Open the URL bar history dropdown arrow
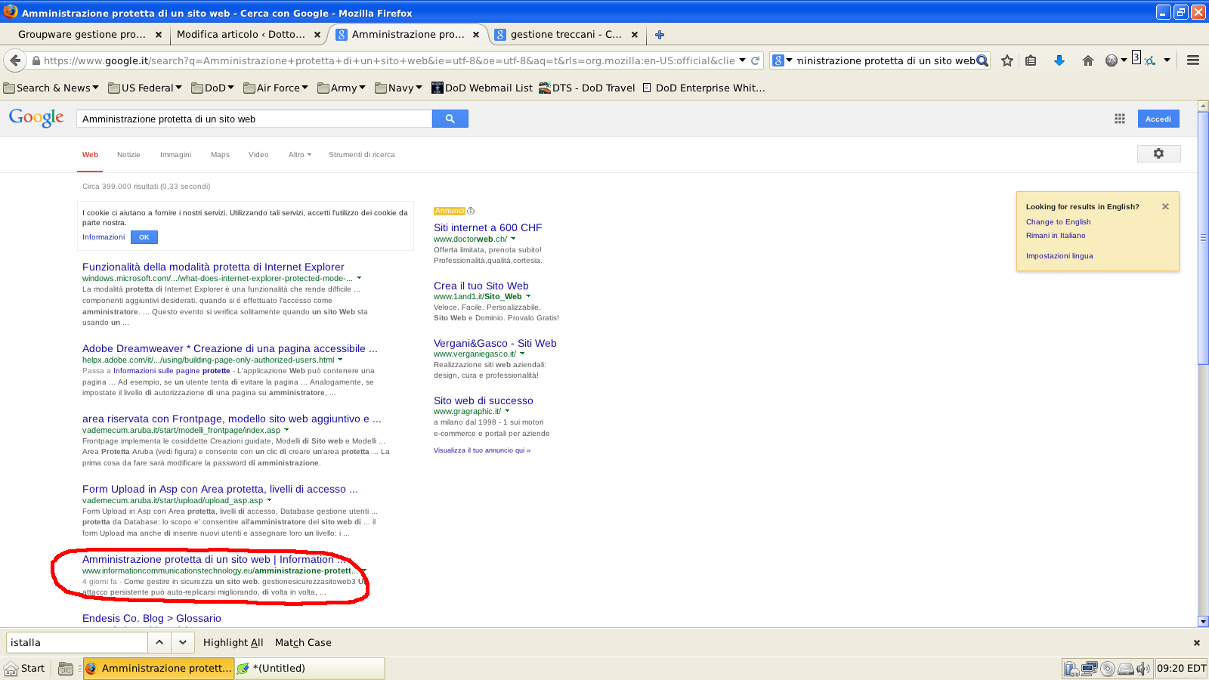 click(742, 60)
